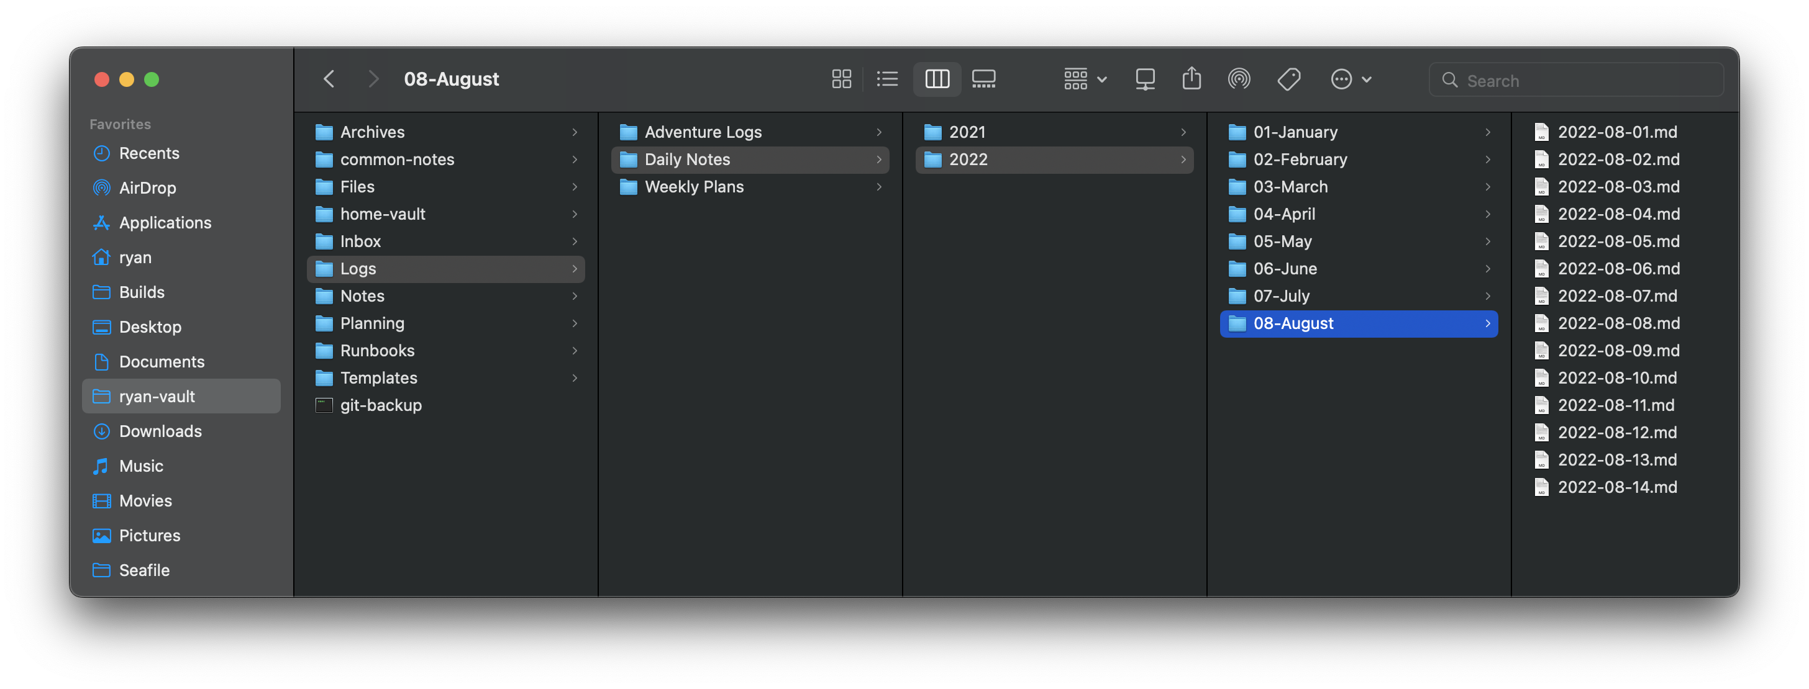Open Downloads in the sidebar
This screenshot has height=689, width=1809.
click(x=160, y=431)
